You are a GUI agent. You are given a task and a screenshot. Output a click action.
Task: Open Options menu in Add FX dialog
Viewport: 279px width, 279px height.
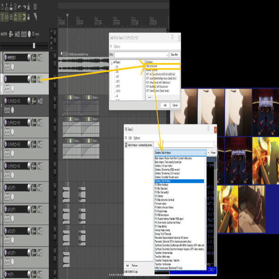[x=117, y=46]
